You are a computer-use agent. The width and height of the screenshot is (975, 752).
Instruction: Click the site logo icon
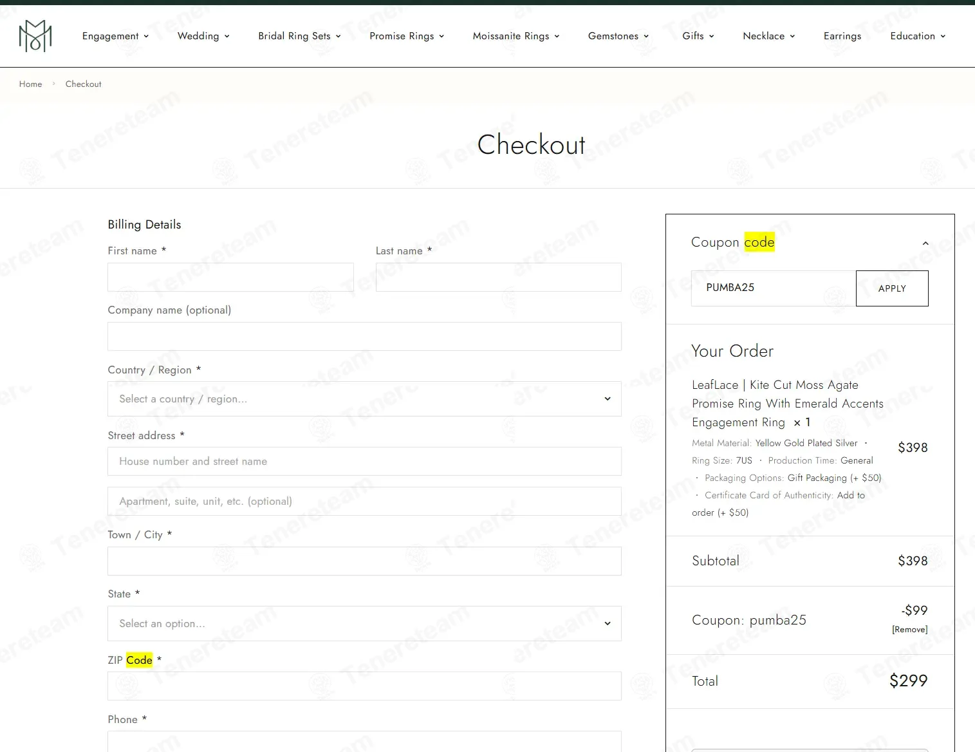pos(35,36)
